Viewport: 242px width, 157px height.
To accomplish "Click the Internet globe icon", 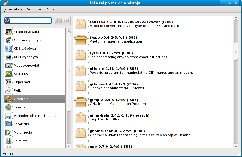I will [x=8, y=107].
